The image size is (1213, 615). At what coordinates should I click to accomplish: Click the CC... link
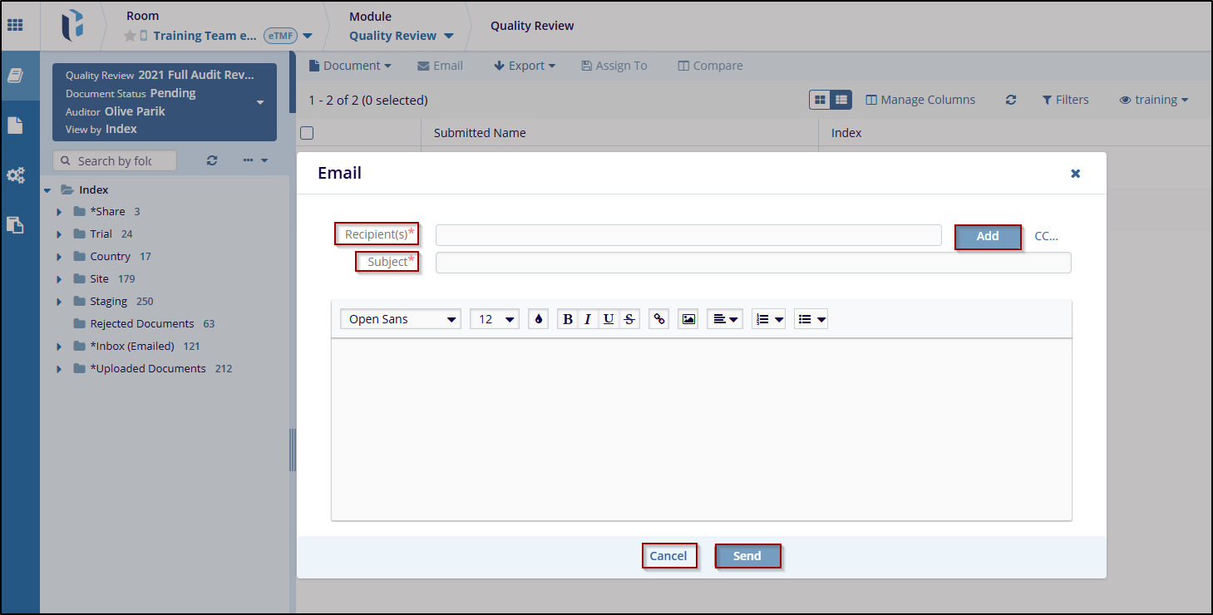pos(1046,236)
